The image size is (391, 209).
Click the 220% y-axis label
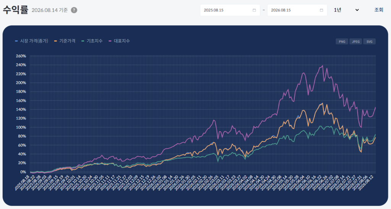[21, 74]
